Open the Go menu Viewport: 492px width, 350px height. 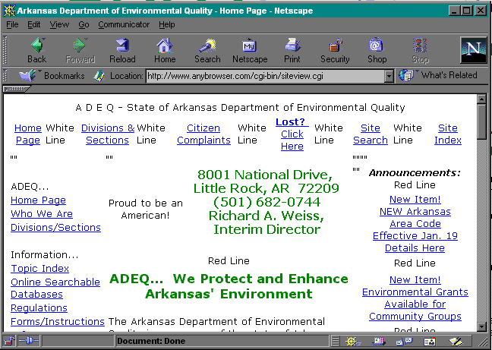click(84, 24)
